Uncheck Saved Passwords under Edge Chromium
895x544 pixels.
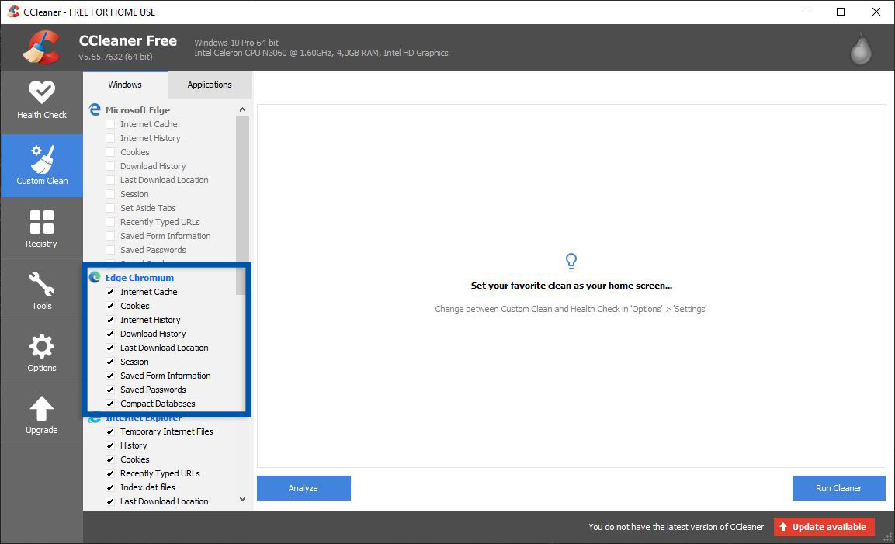coord(111,390)
